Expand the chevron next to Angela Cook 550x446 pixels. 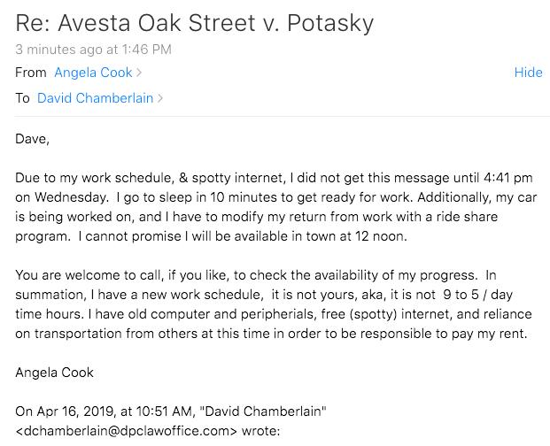point(139,73)
